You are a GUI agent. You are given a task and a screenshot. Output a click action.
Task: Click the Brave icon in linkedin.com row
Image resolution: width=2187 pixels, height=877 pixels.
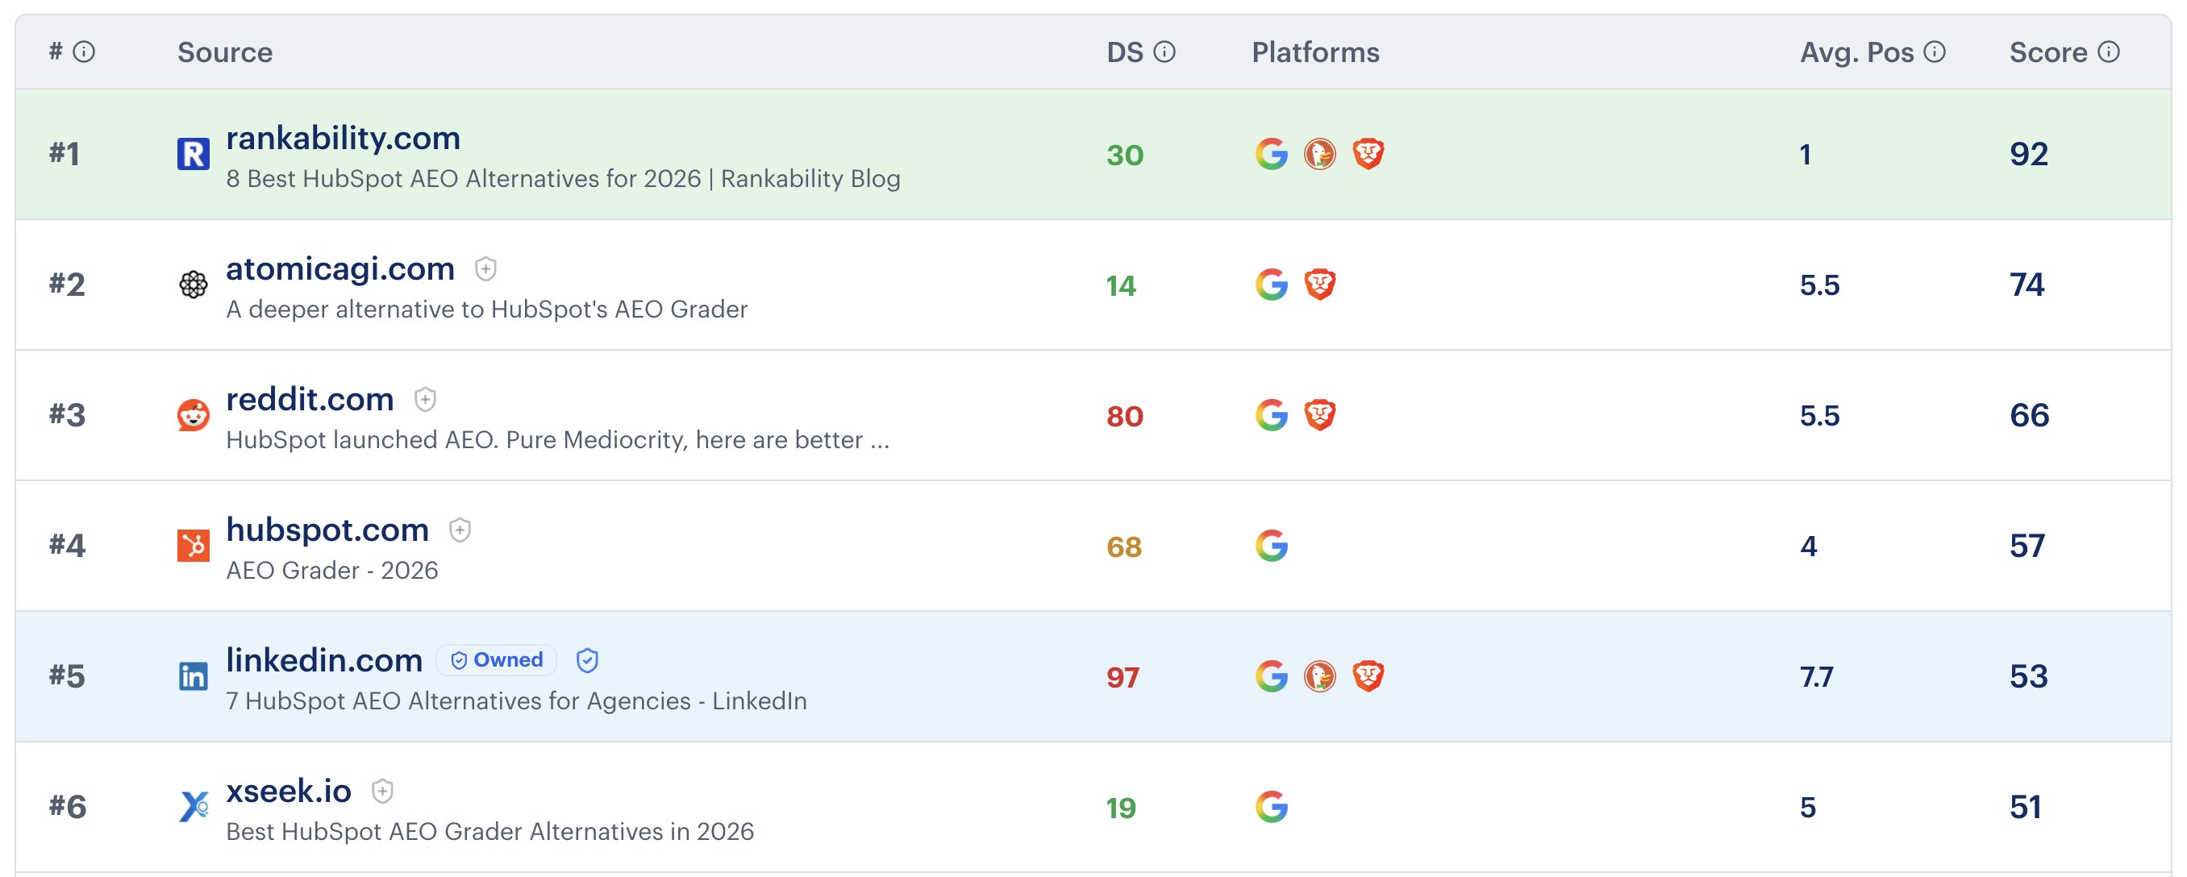pos(1368,675)
